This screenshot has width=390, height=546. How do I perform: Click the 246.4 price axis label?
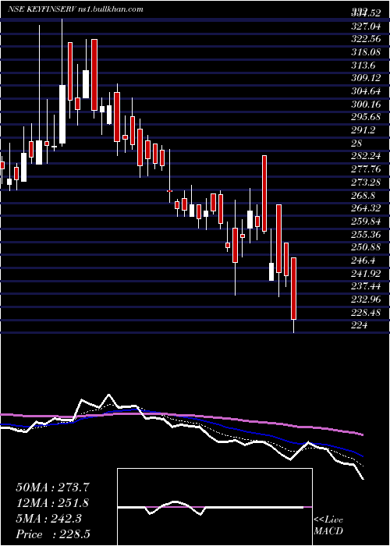pos(363,260)
